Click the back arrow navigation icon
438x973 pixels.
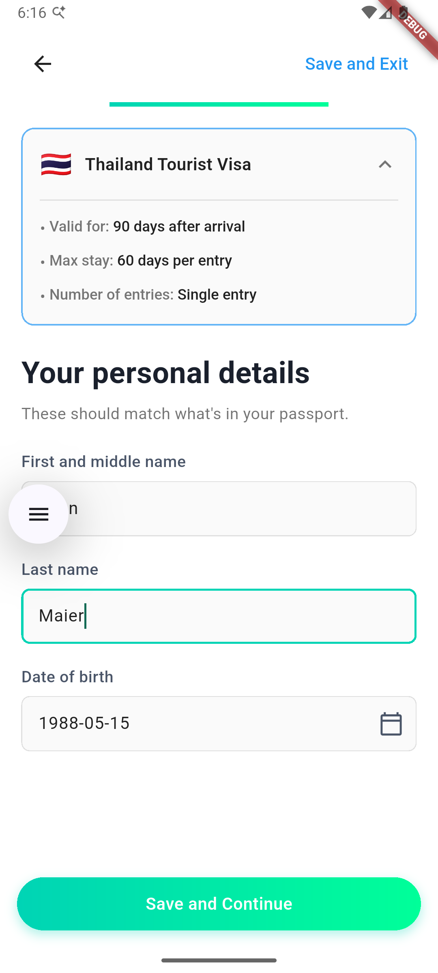coord(42,64)
